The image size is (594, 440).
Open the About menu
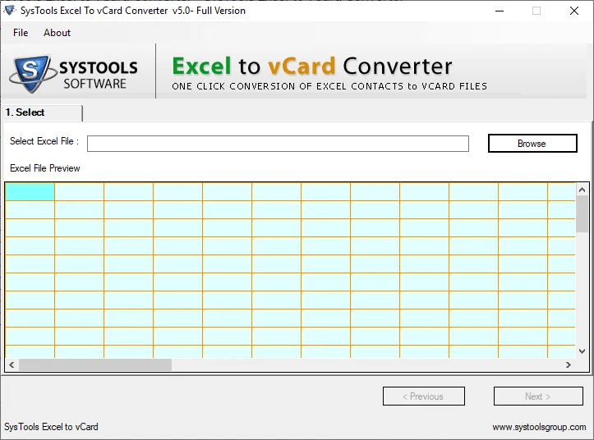[57, 33]
